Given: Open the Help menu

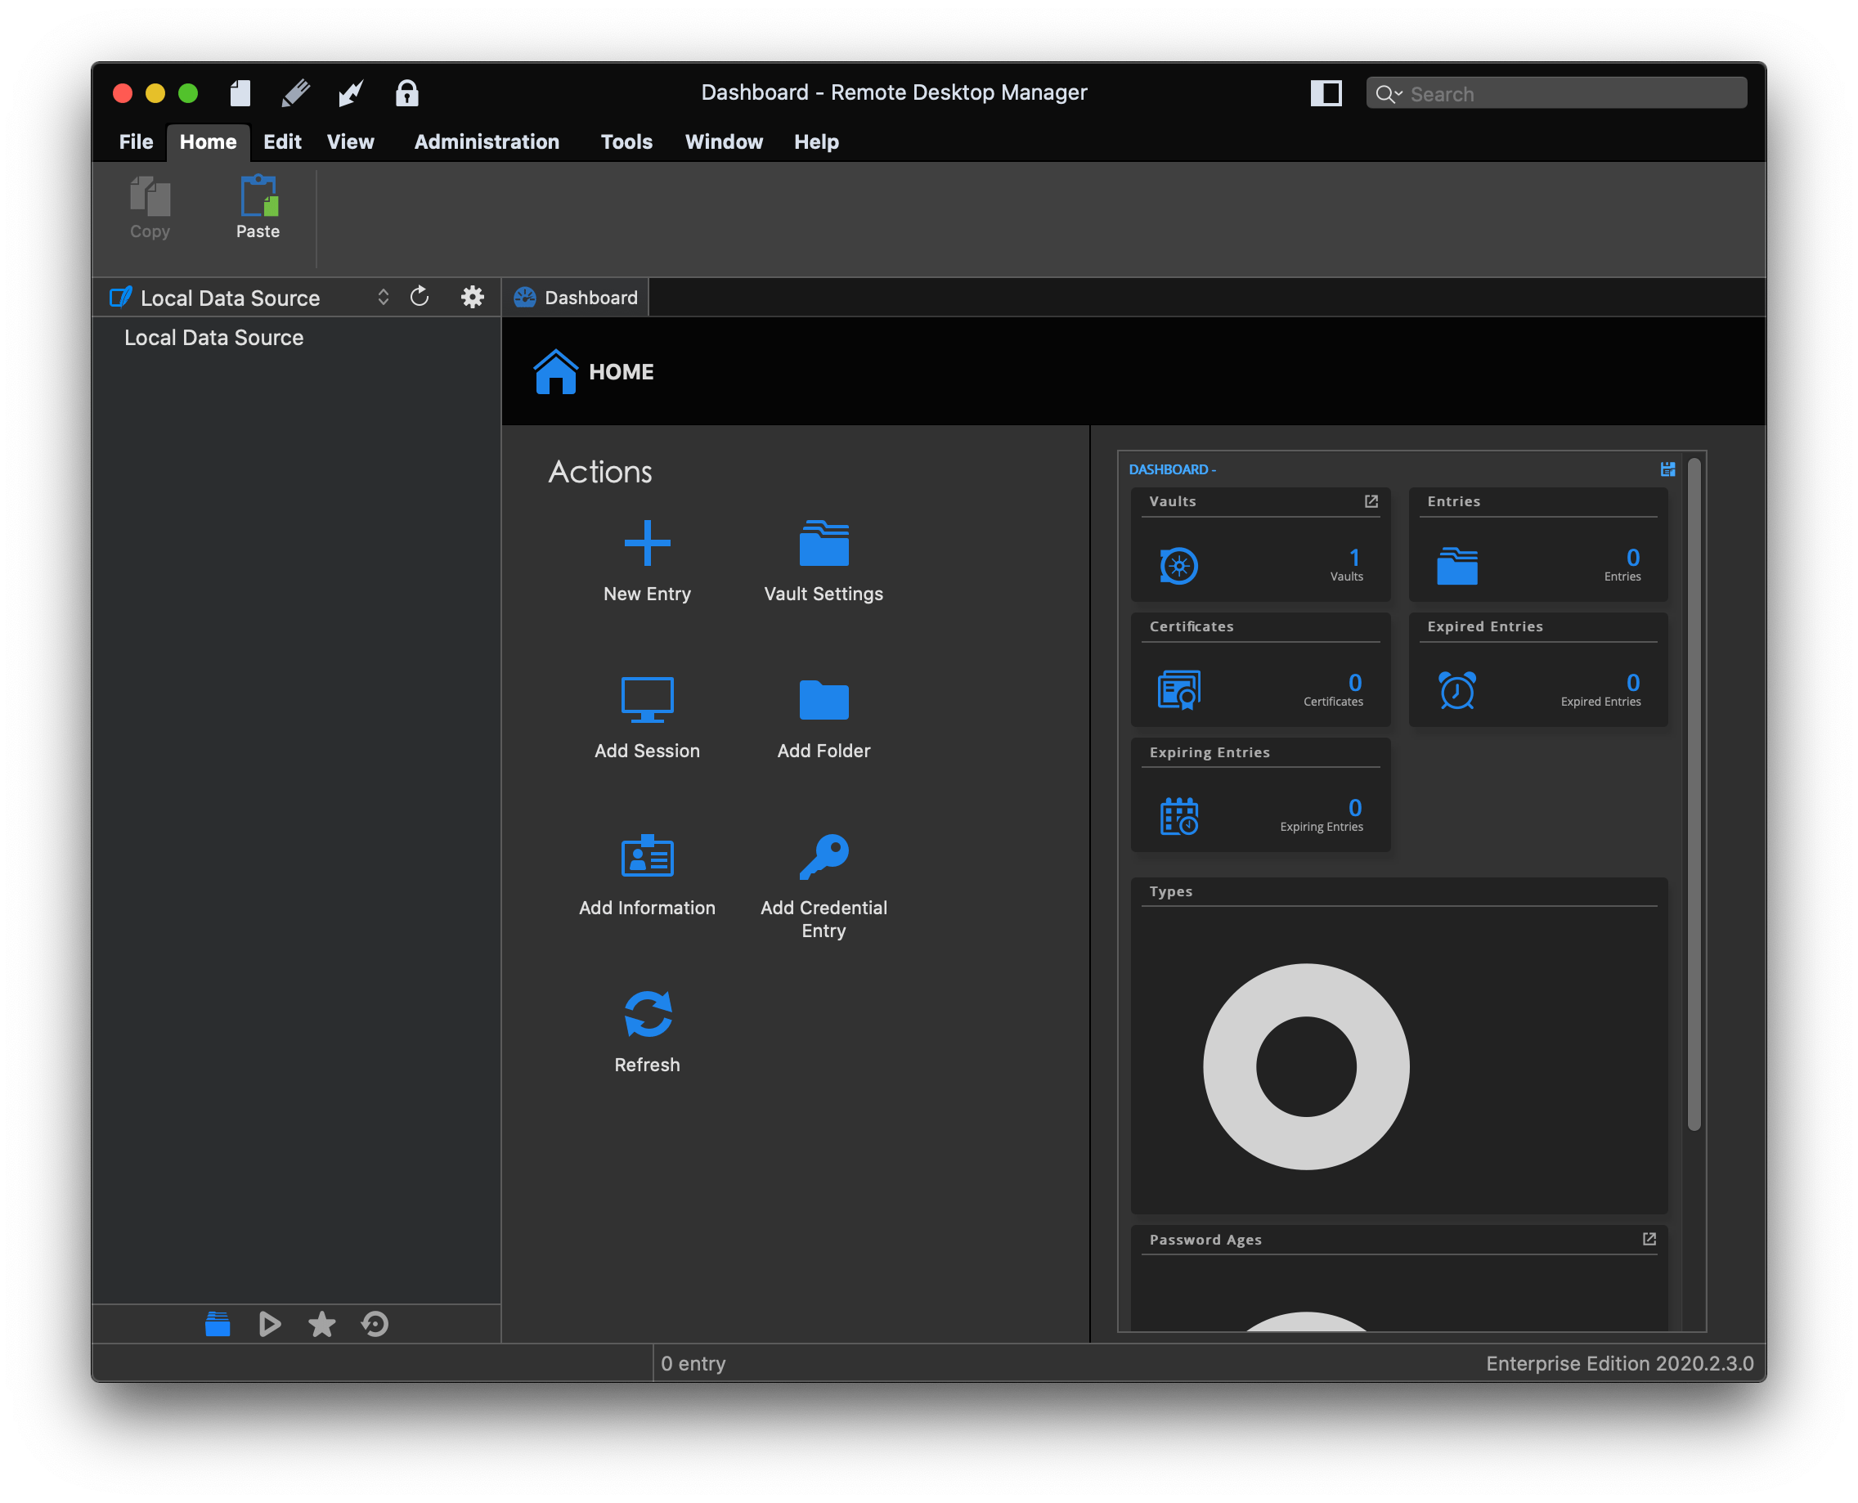Looking at the screenshot, I should (x=815, y=141).
